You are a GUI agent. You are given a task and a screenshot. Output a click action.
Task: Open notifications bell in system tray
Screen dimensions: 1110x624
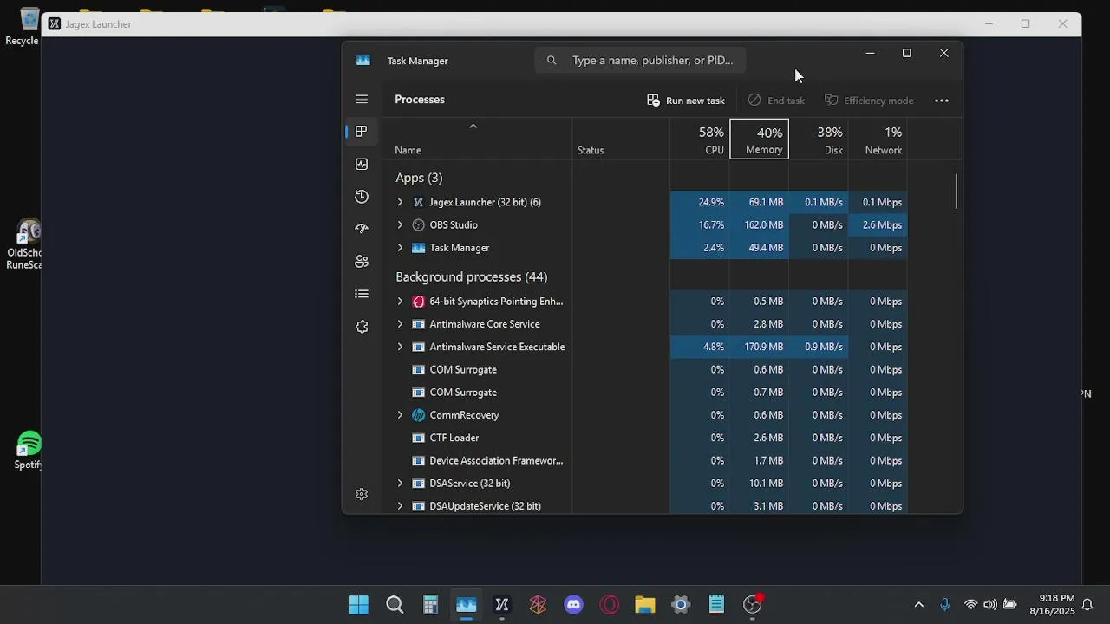(x=1087, y=605)
